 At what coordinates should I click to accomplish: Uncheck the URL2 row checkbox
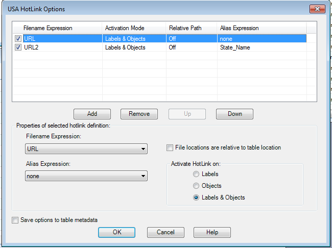coord(18,47)
